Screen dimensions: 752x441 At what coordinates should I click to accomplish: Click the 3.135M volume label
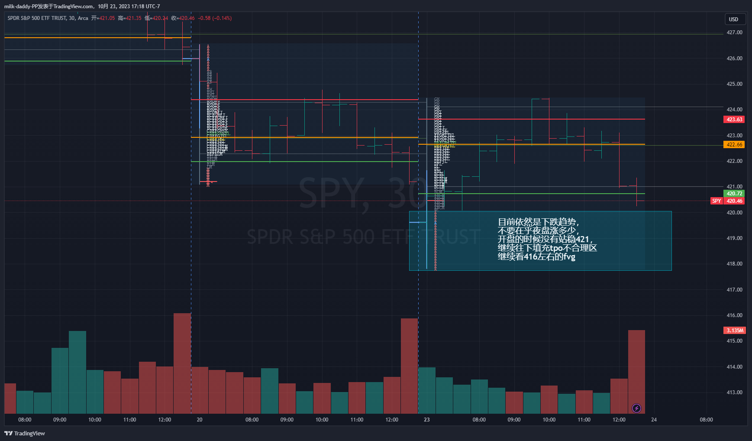[735, 331]
